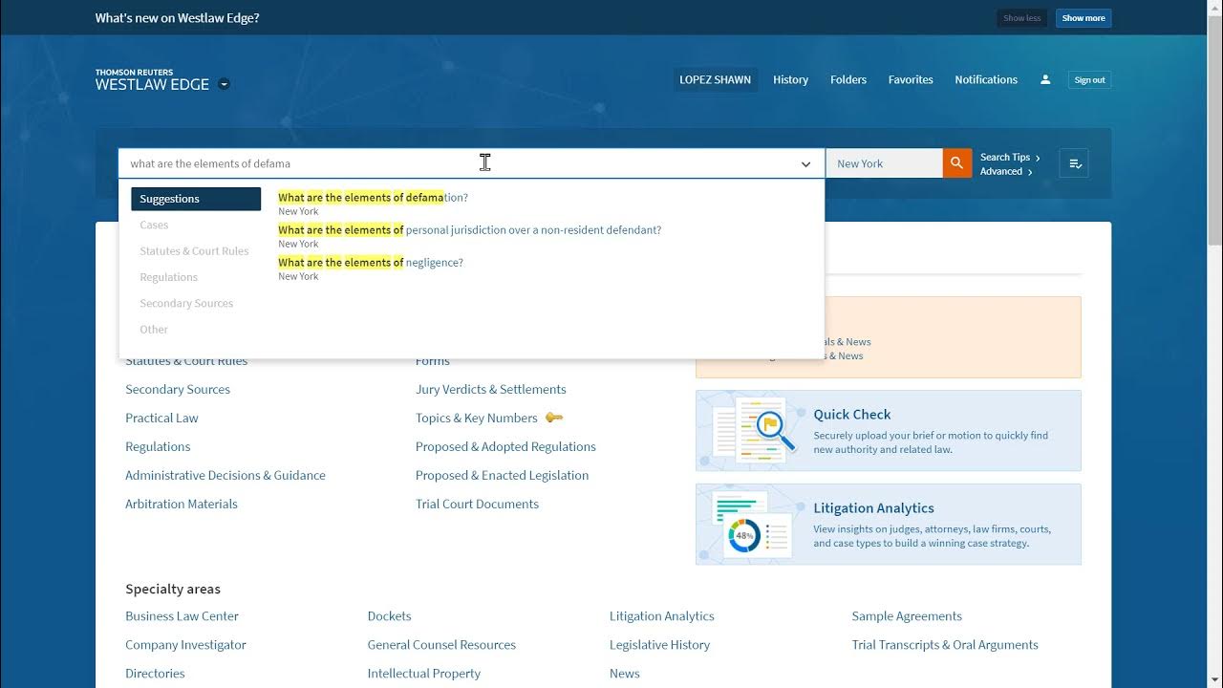Image resolution: width=1223 pixels, height=688 pixels.
Task: Click the Show less button
Action: [x=1021, y=18]
